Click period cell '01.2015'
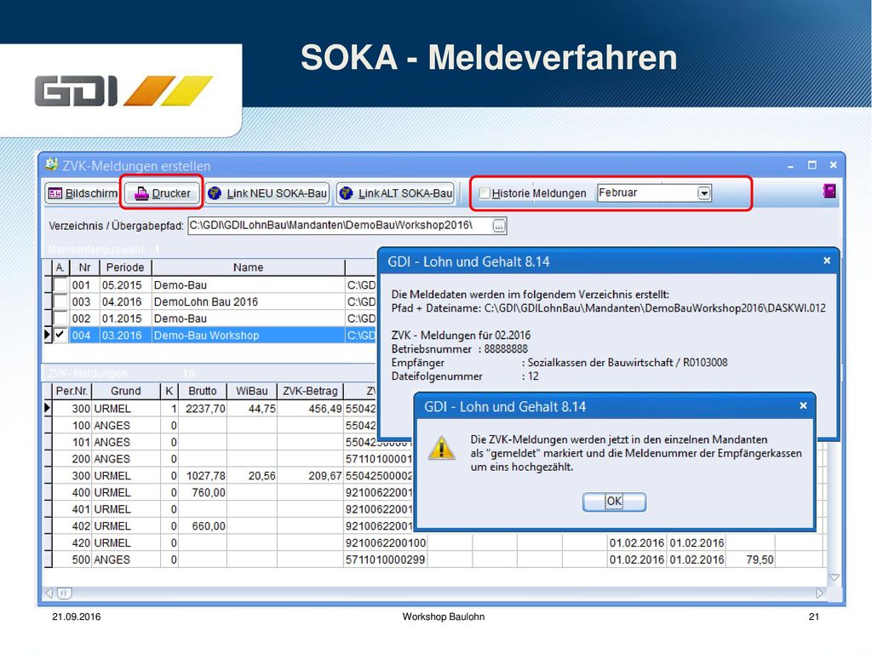 (x=121, y=318)
